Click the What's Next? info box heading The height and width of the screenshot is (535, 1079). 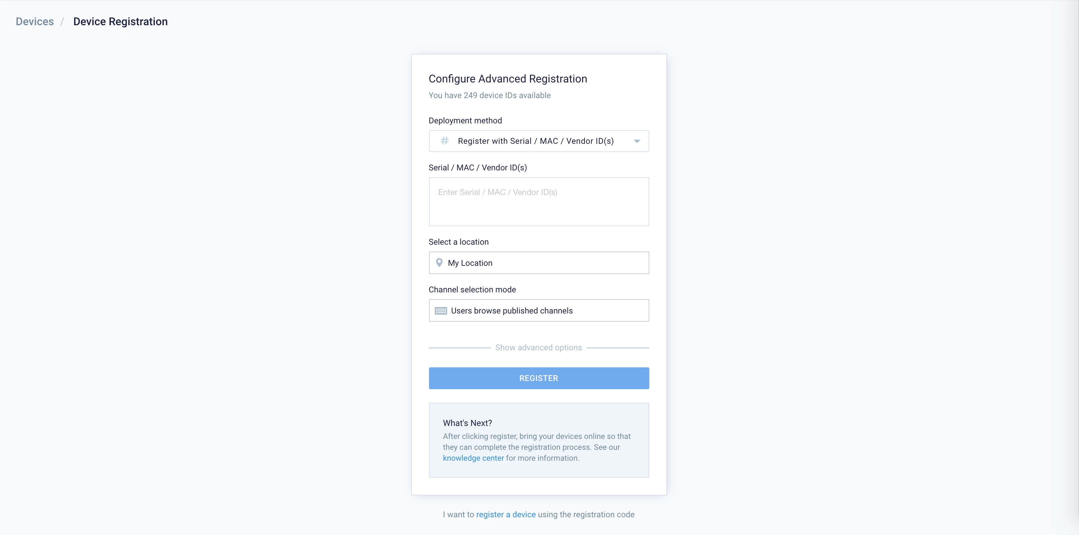[468, 423]
